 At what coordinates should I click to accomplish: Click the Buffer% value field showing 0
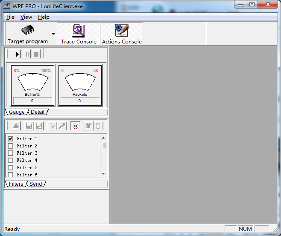[x=32, y=101]
